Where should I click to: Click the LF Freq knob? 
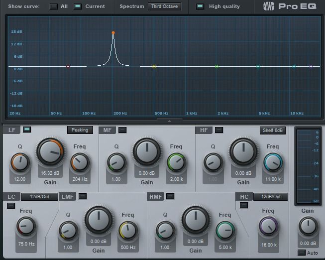[80, 162]
